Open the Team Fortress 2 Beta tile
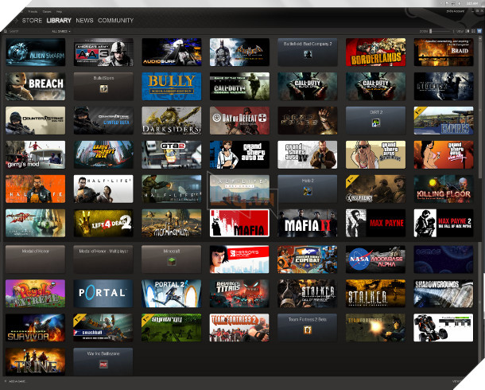485x390 pixels. [x=307, y=326]
